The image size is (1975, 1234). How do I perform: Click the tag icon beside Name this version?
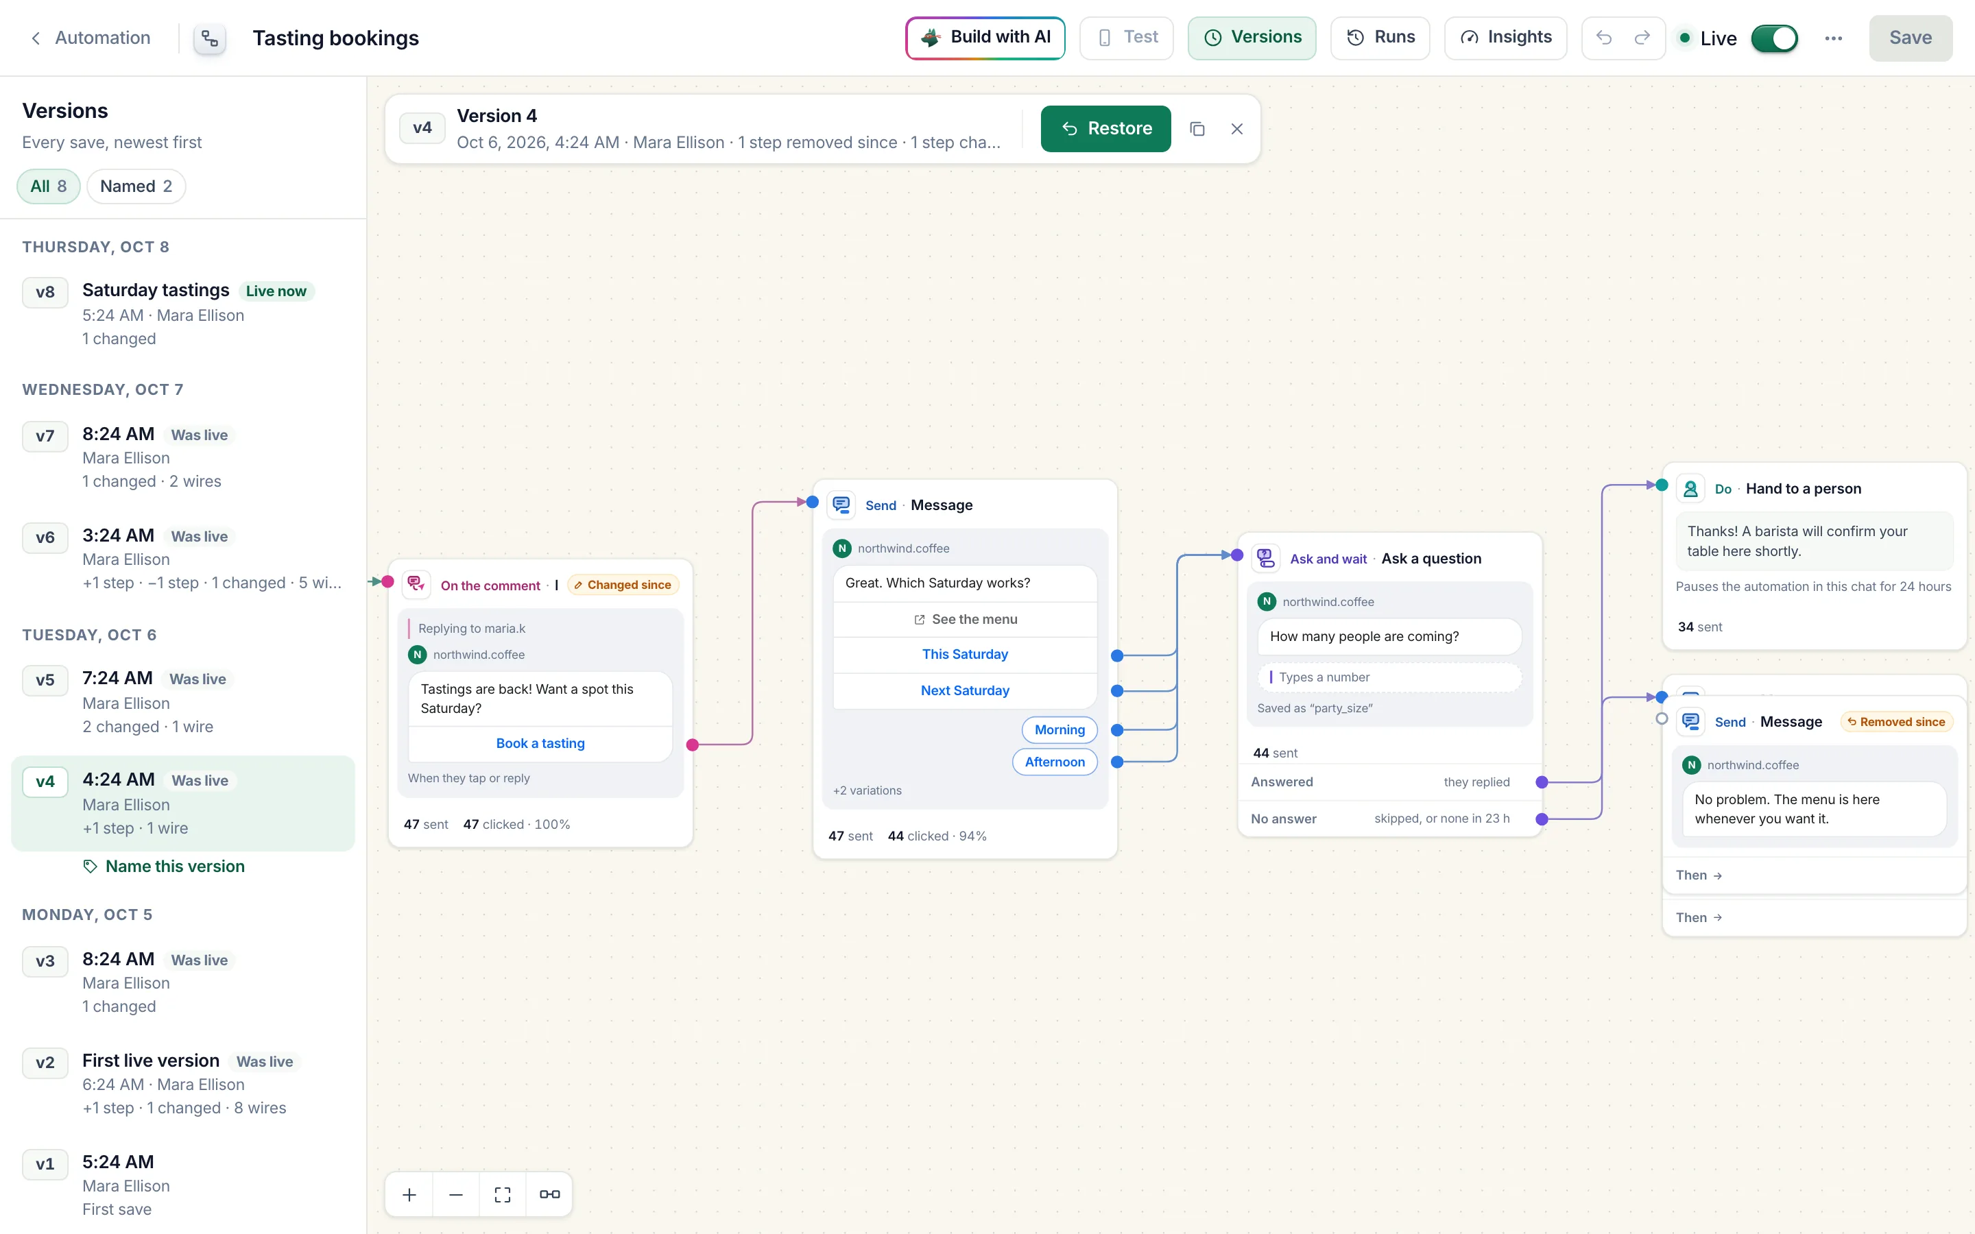click(91, 866)
